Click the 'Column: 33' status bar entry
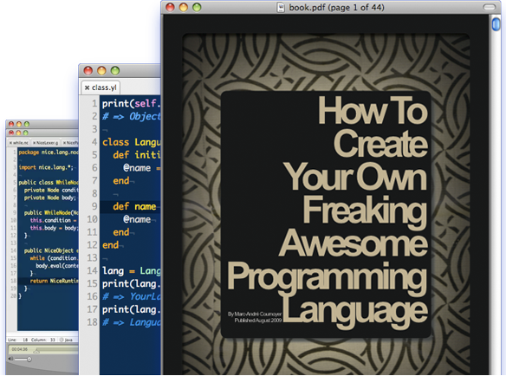Viewport: 506px width, 376px height. 43,340
